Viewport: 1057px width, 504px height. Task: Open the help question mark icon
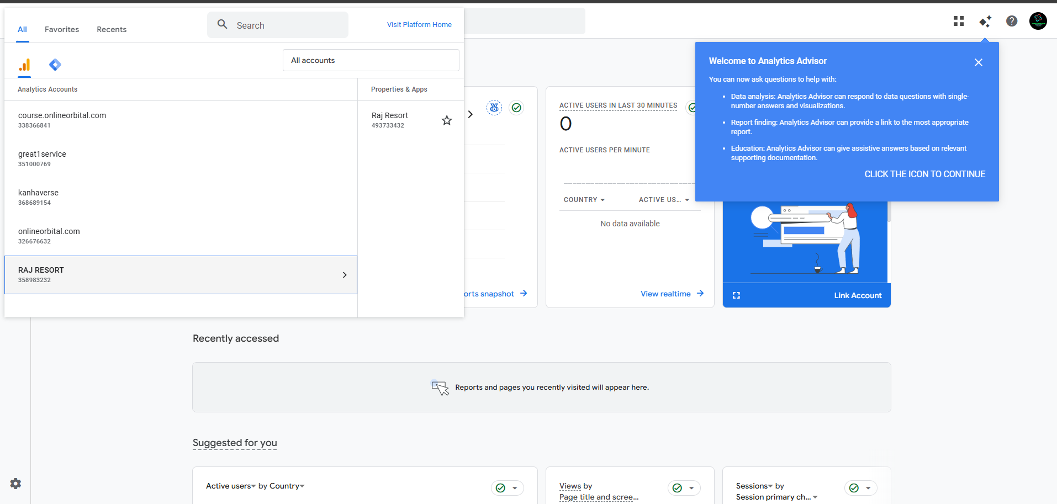point(1012,21)
